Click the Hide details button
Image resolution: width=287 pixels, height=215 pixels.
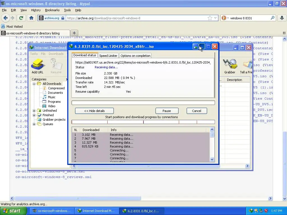(x=94, y=111)
